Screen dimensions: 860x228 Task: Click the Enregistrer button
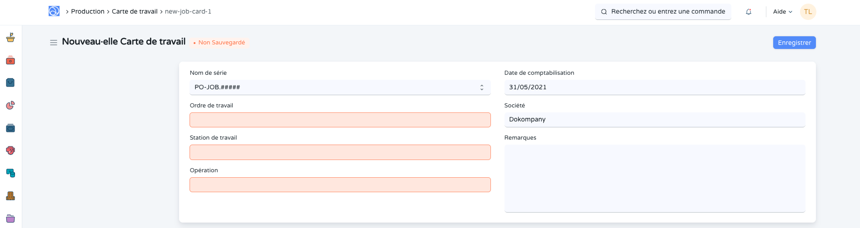point(794,43)
